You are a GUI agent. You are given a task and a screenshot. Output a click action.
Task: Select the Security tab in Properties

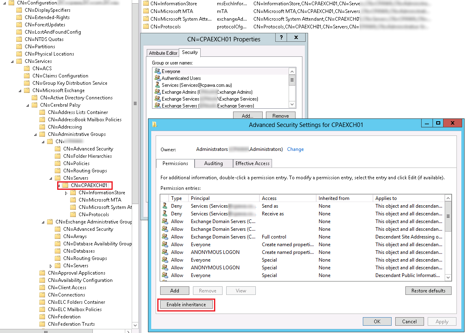pos(190,52)
